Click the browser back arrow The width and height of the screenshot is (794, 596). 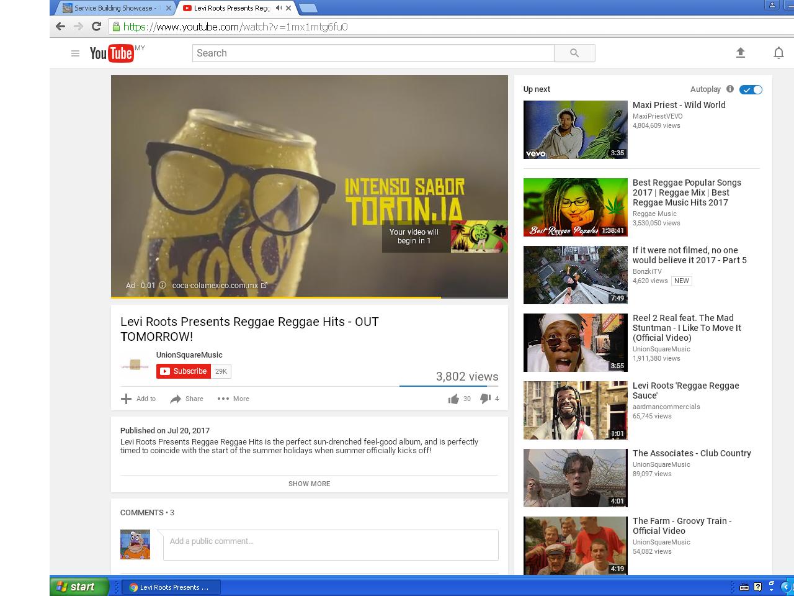tap(60, 26)
